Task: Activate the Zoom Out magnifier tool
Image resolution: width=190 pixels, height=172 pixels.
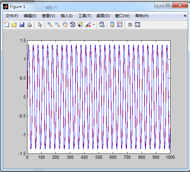Action: (57, 24)
